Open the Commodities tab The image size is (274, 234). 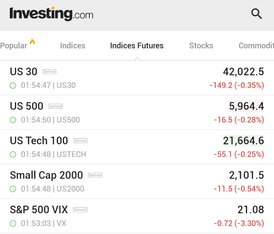(x=256, y=46)
